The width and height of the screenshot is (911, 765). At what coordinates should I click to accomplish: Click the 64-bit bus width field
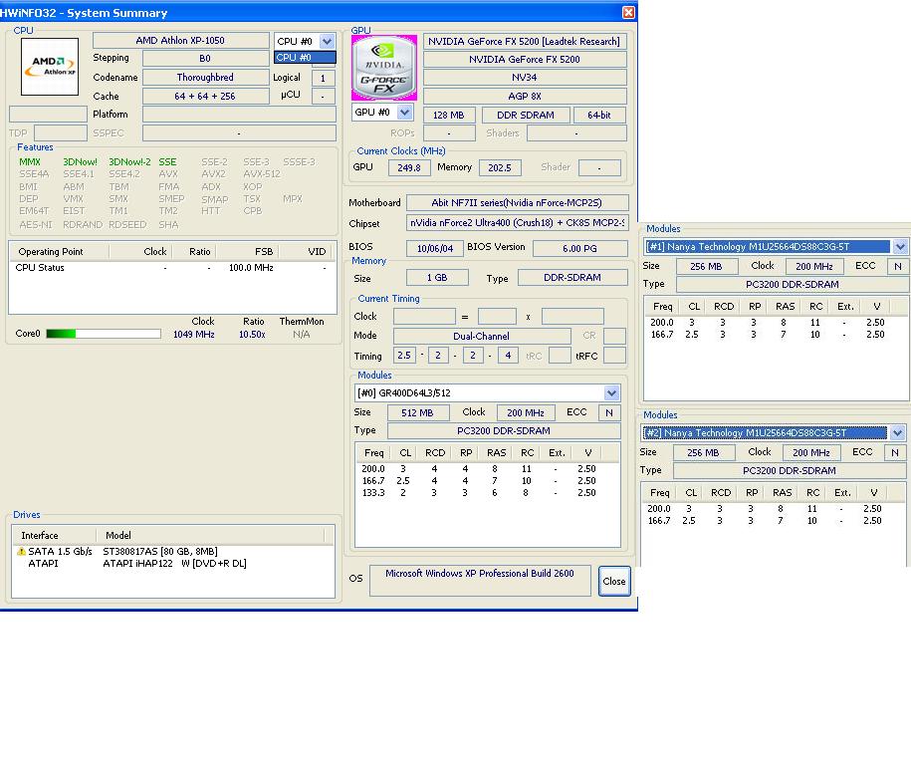coord(599,116)
